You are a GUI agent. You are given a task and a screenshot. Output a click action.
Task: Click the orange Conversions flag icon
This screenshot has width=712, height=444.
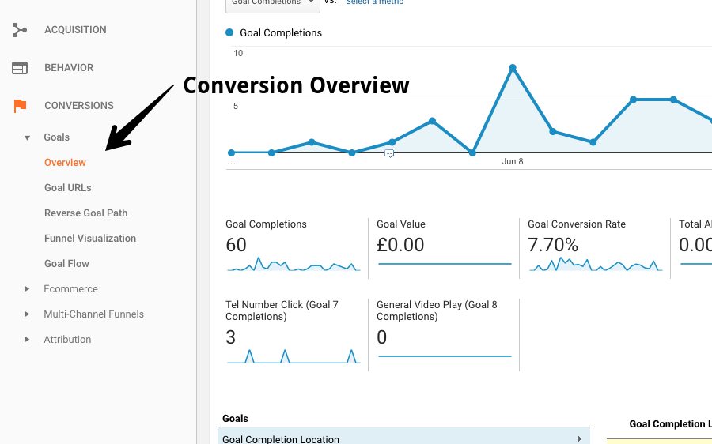(x=20, y=106)
